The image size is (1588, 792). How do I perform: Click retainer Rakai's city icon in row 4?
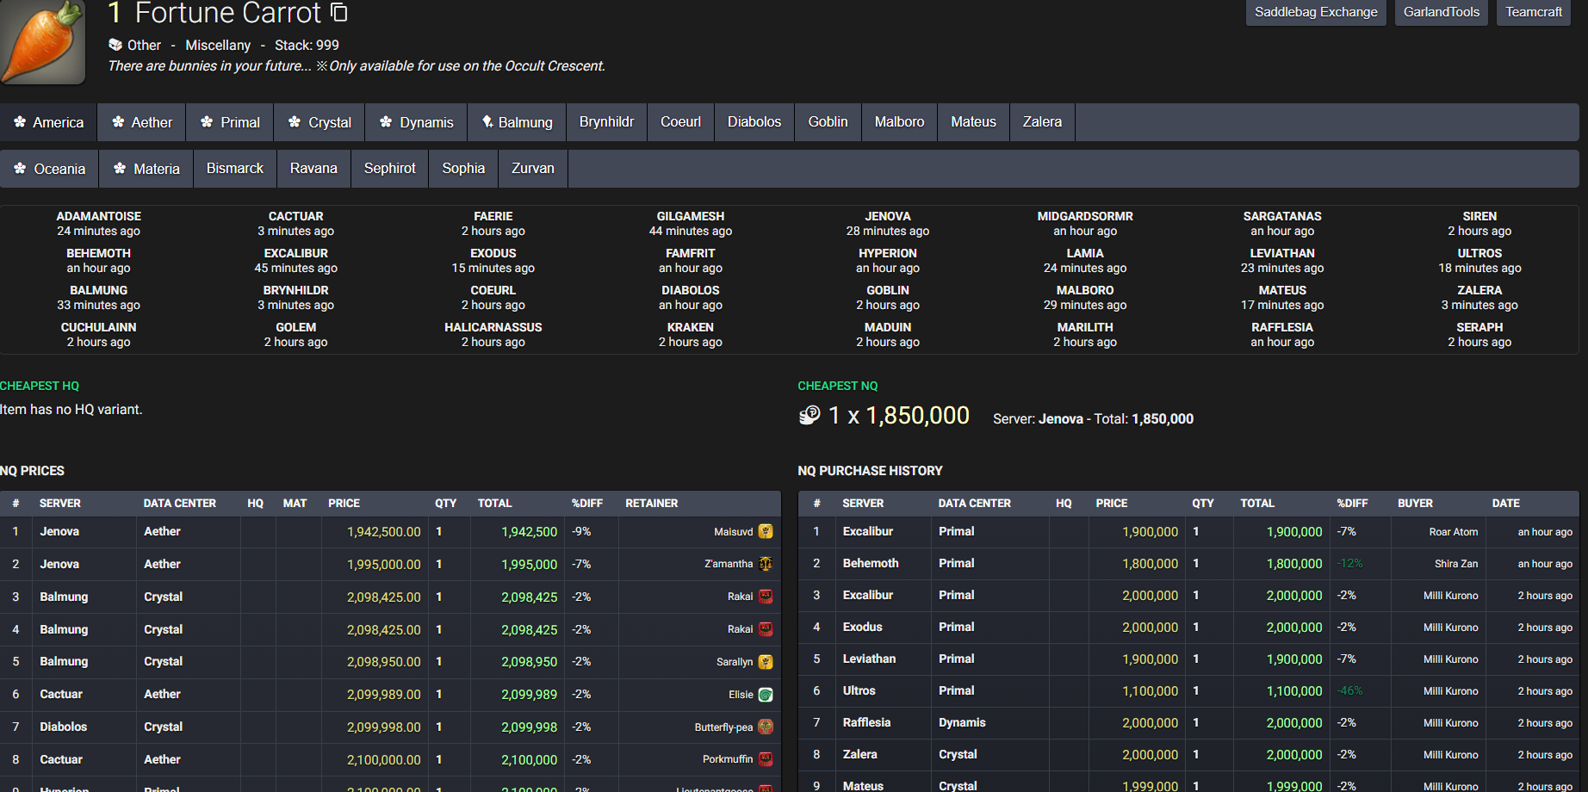click(766, 629)
